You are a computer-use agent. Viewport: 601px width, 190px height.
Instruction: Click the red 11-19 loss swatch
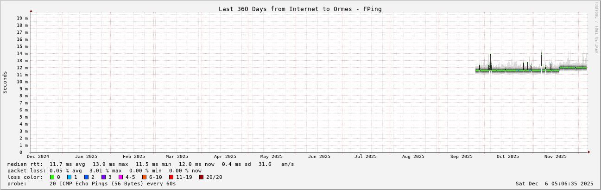(171, 177)
